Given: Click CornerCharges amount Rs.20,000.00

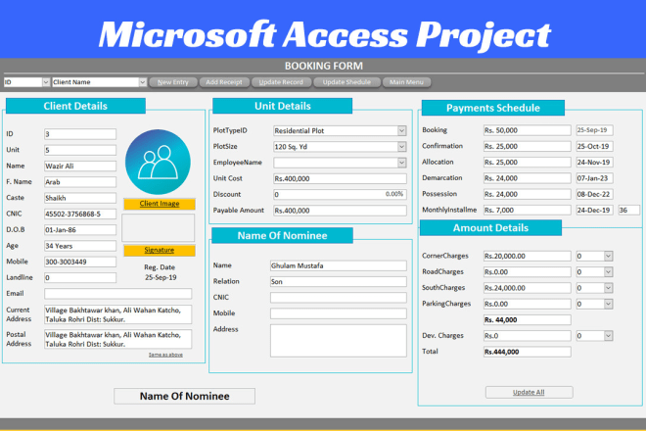Looking at the screenshot, I should tap(527, 256).
